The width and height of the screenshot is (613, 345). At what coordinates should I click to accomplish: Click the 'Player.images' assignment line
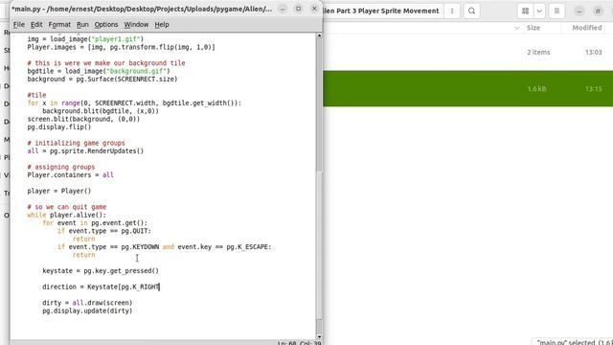[x=121, y=47]
